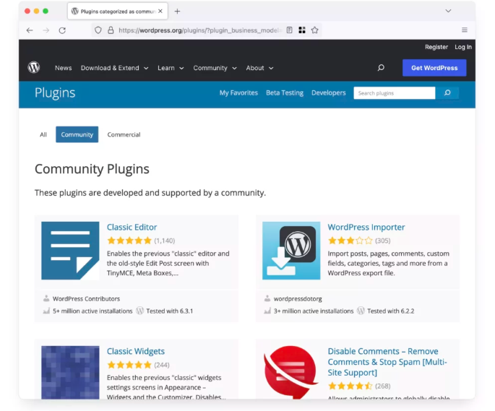Go back with the browser back arrow
495x411 pixels.
[30, 30]
